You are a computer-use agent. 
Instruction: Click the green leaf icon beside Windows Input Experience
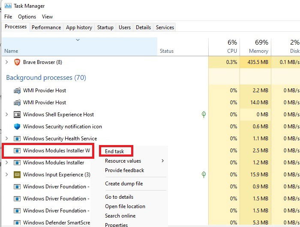click(x=204, y=175)
